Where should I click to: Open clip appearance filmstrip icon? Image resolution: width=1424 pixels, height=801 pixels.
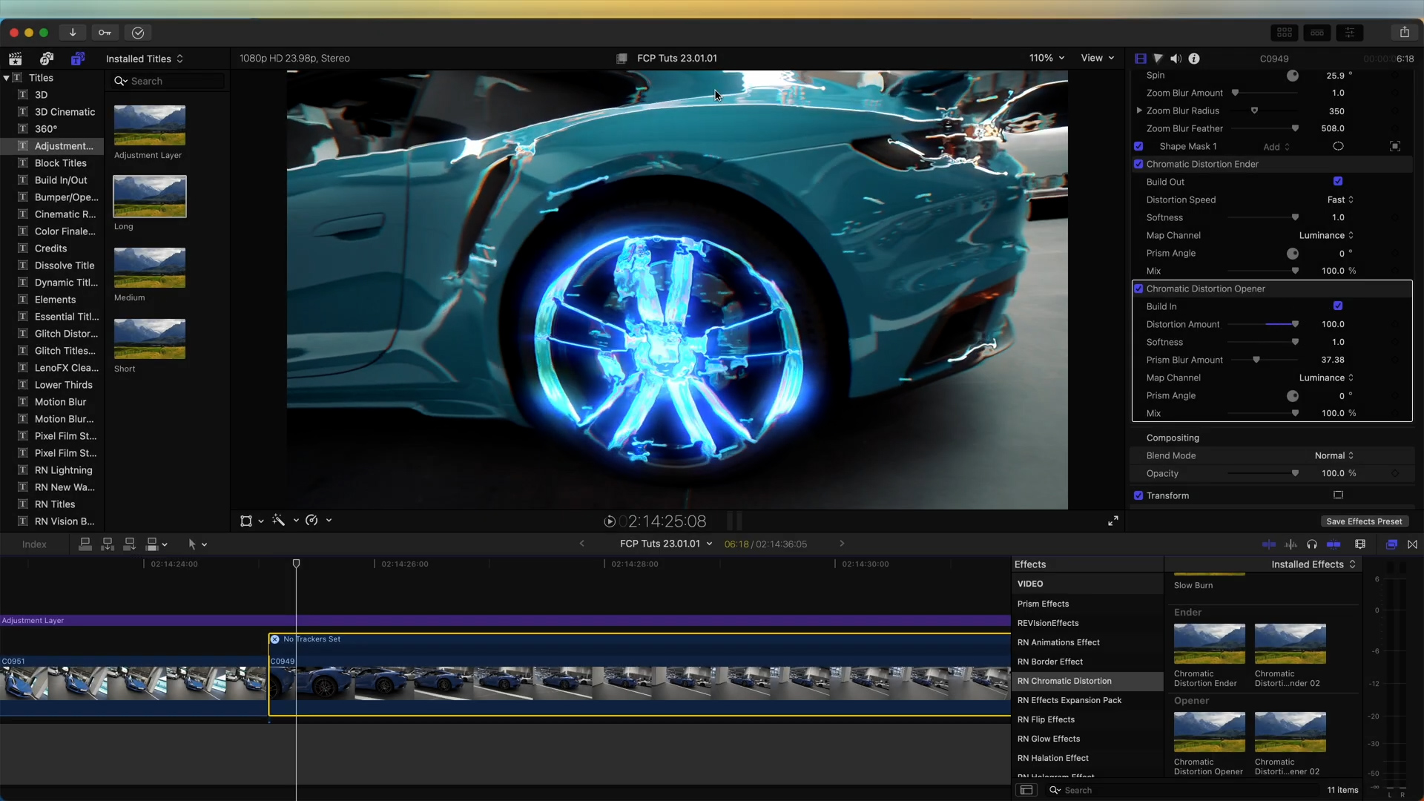click(1360, 544)
